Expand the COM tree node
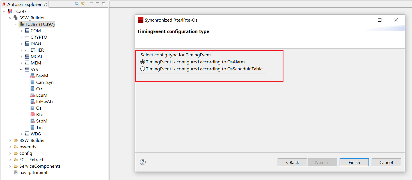 (21, 31)
